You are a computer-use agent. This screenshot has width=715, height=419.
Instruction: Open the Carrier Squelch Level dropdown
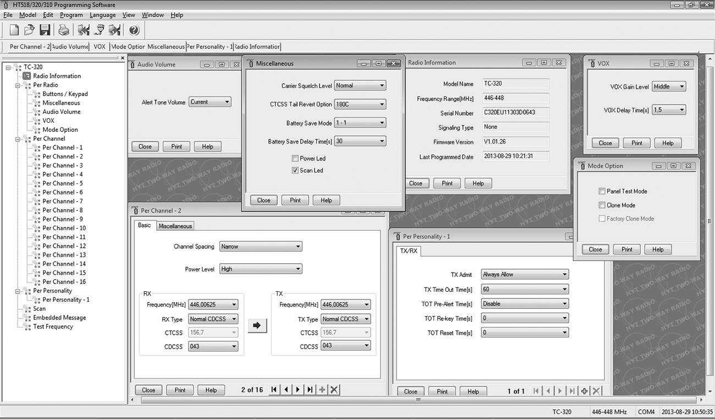[360, 86]
